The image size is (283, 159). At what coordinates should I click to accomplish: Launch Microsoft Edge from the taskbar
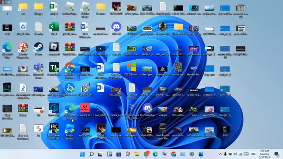pos(155,154)
